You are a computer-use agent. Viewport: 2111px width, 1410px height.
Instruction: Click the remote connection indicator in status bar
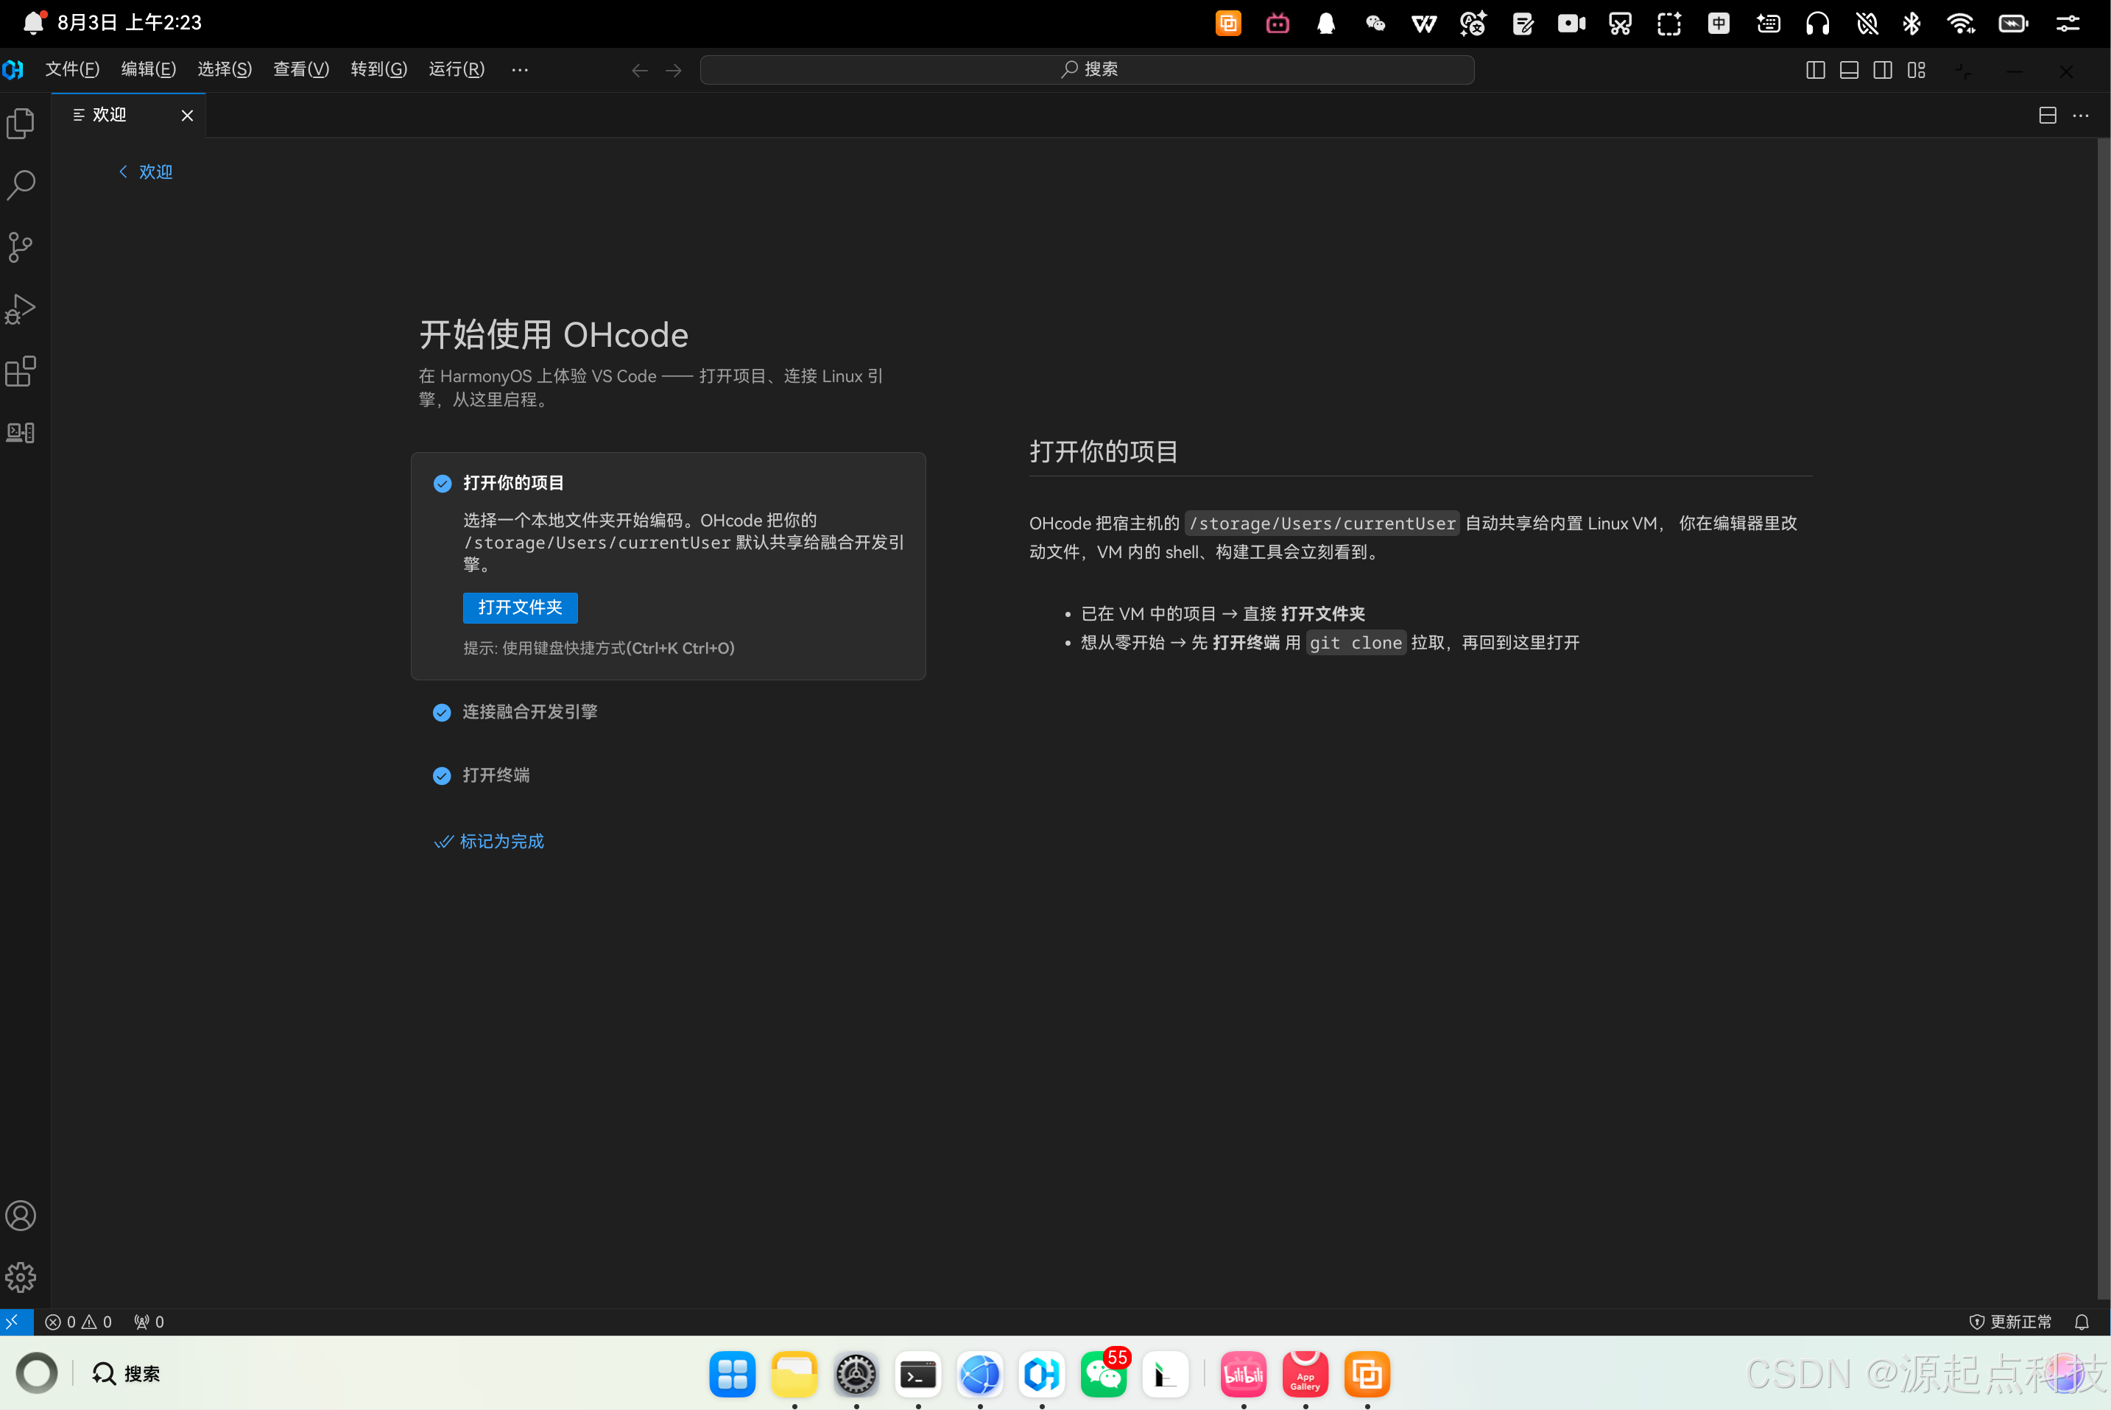tap(16, 1321)
